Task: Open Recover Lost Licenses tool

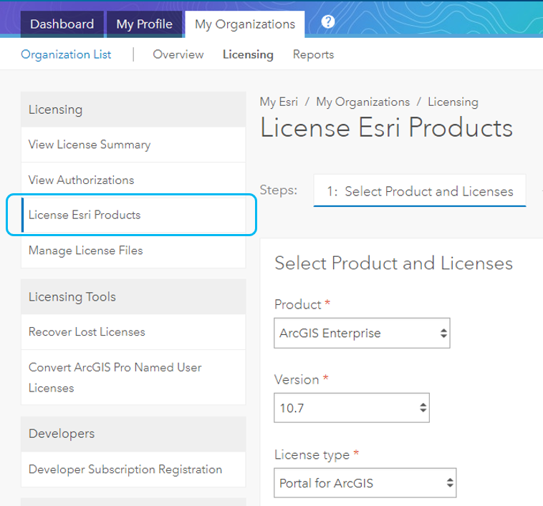Action: coord(133,332)
